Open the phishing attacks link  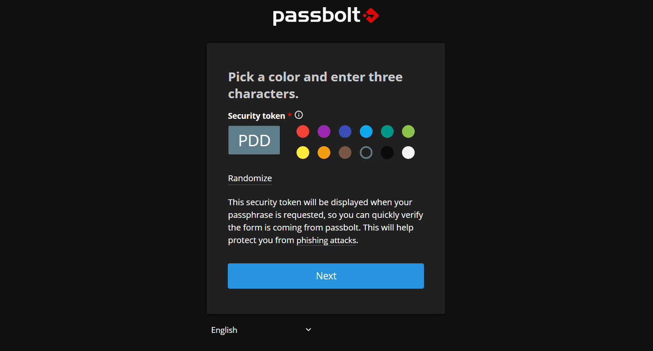click(326, 240)
